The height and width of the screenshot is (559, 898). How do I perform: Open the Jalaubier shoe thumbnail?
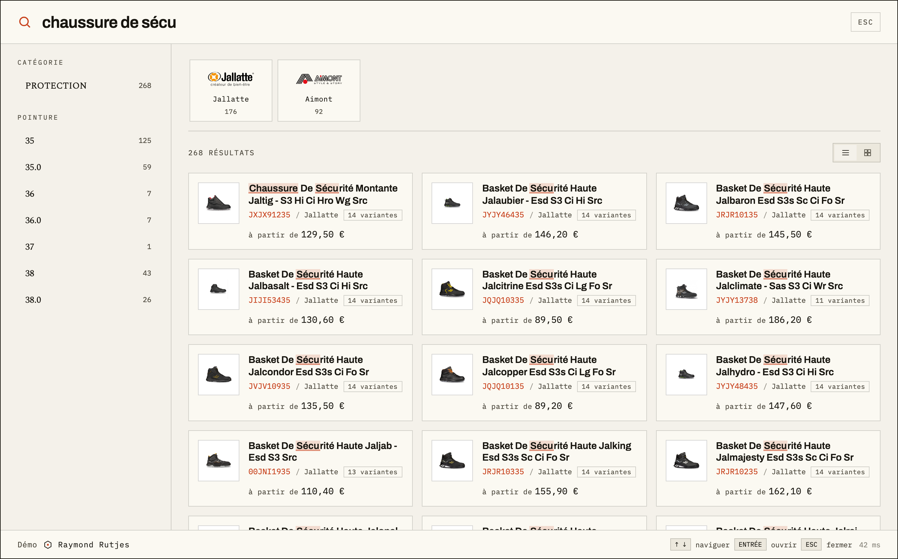[452, 203]
